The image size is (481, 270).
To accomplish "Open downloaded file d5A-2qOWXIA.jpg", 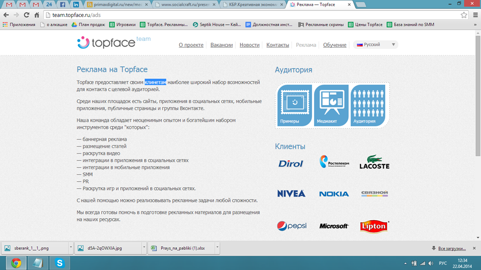I will 108,248.
